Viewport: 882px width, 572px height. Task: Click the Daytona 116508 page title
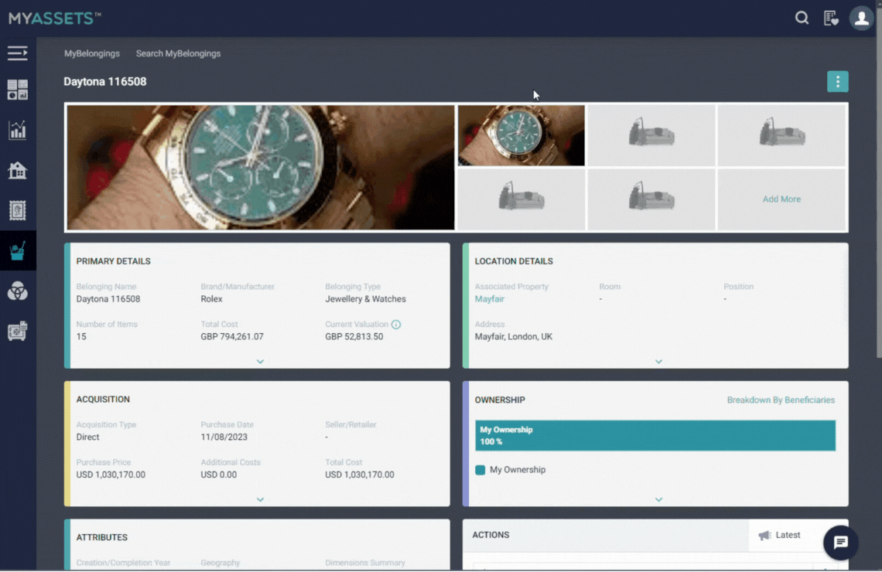(x=104, y=81)
